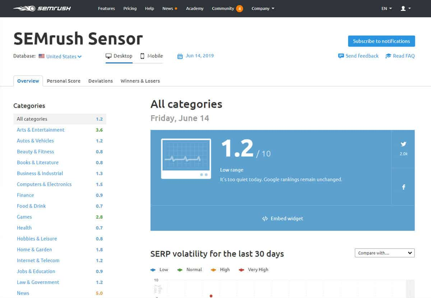Open the Compare with dropdown
The width and height of the screenshot is (431, 298).
tap(385, 253)
